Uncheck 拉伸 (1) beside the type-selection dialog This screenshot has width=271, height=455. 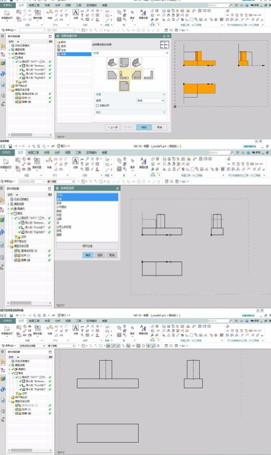click(16, 255)
